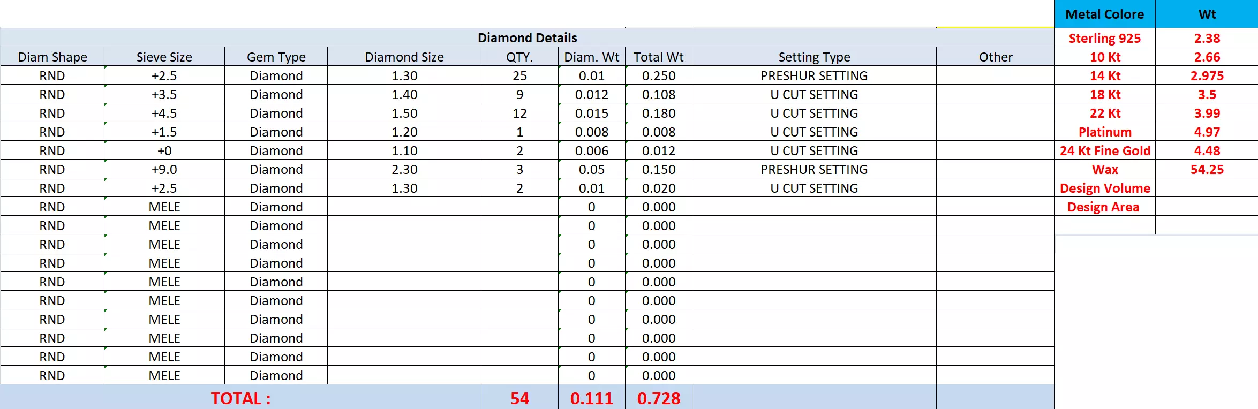Select the 'Wax' metal cell
Viewport: 1258px width, 409px height.
[1105, 169]
